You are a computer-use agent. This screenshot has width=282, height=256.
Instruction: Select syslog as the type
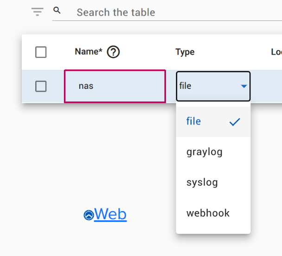pos(202,182)
